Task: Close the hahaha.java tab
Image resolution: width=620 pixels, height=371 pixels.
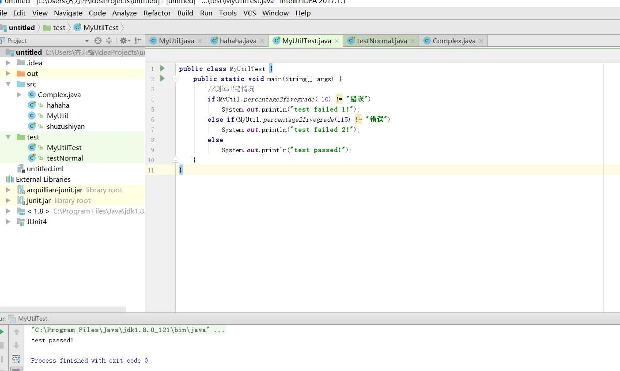Action: tap(262, 41)
